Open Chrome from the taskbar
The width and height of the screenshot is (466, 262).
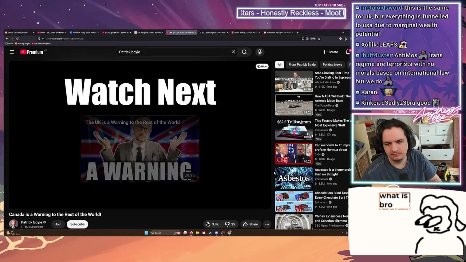[x=229, y=233]
